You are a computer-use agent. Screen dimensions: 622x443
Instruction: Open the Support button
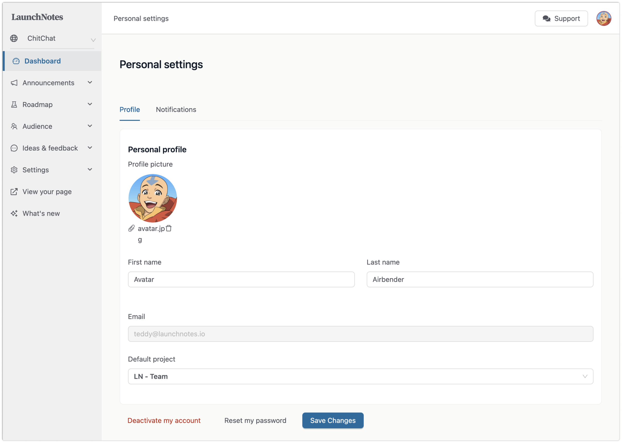click(x=561, y=19)
